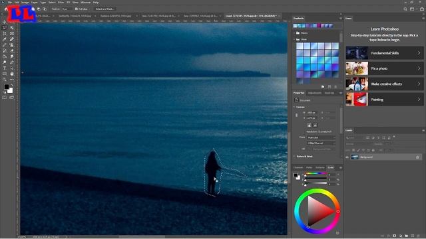Open the Edit Toolbar three-dots button
The height and width of the screenshot is (239, 426).
pyautogui.click(x=12, y=80)
